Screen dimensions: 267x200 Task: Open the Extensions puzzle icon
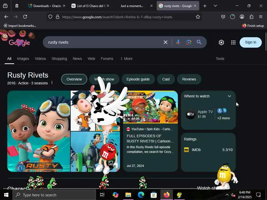tap(251, 17)
